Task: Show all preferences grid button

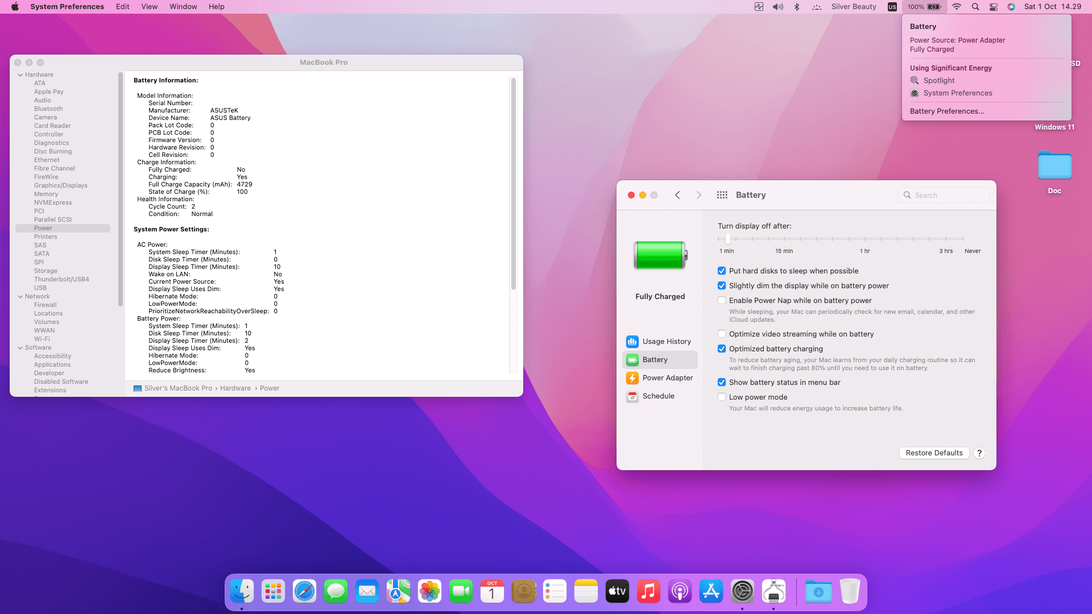Action: click(722, 195)
